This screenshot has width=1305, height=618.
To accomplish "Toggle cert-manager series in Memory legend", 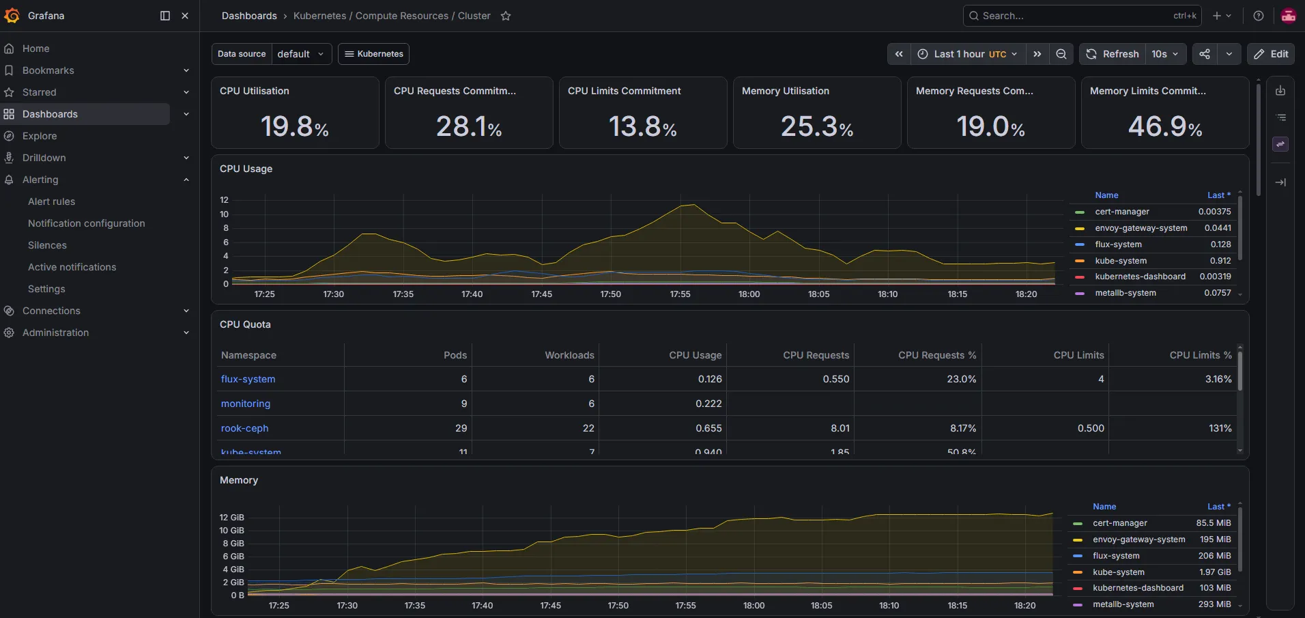I will point(1119,523).
